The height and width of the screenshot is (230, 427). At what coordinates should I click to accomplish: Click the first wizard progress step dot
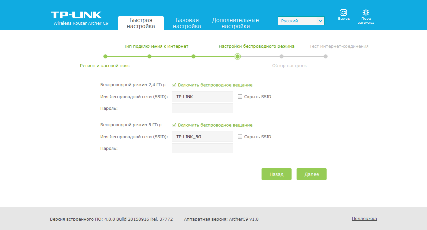[x=105, y=56]
